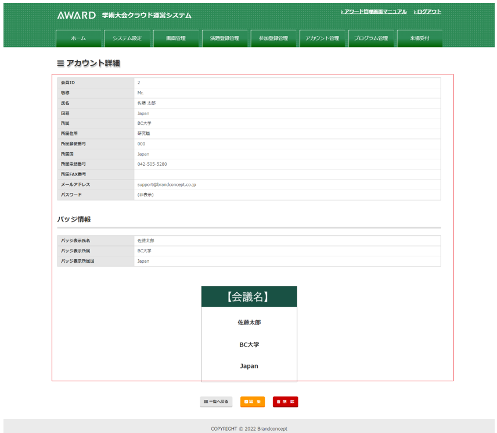Click the orange 編集 button
The image size is (497, 433).
click(253, 402)
